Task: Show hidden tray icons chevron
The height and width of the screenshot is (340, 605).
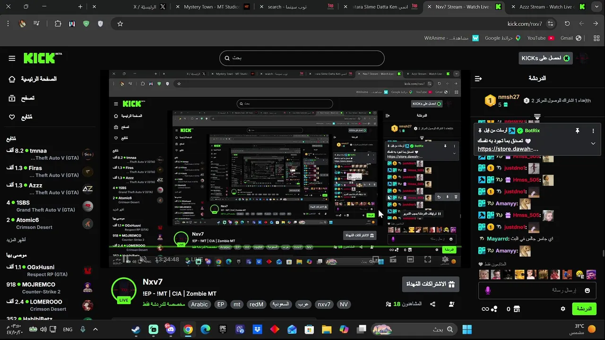Action: (95, 329)
